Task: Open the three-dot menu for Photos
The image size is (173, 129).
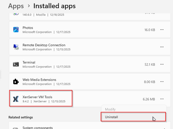Action: (162, 30)
